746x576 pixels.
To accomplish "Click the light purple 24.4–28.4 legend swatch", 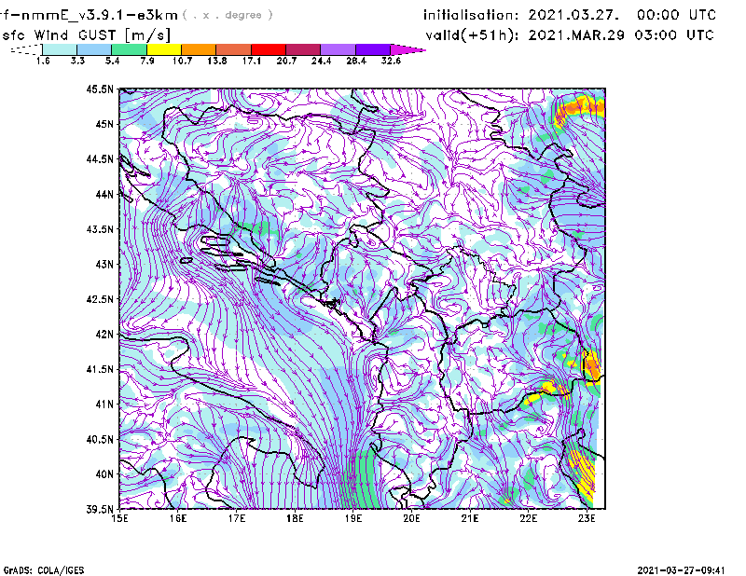I will (338, 49).
